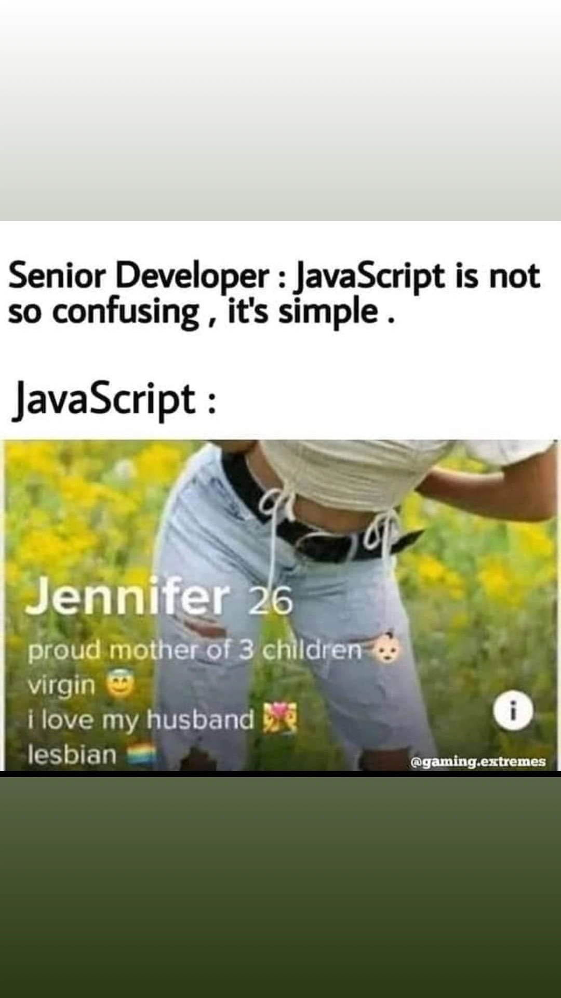The height and width of the screenshot is (998, 561).
Task: Click the couple with heart emoji
Action: [x=280, y=718]
